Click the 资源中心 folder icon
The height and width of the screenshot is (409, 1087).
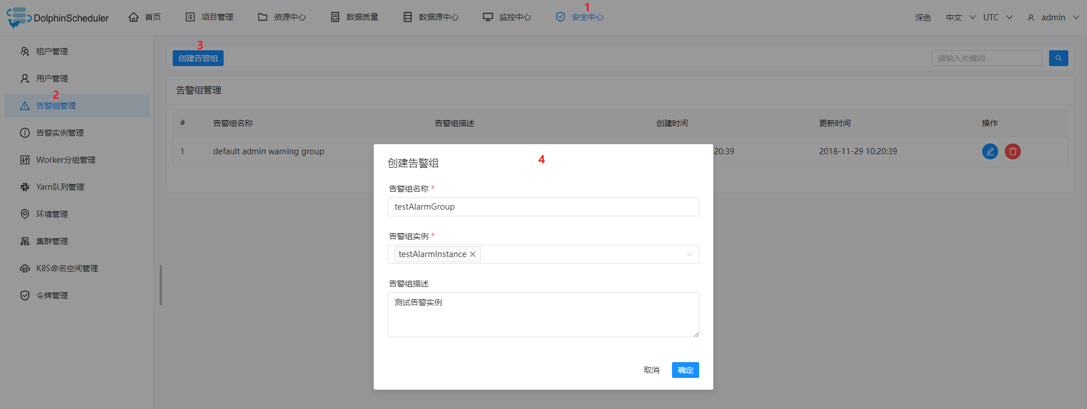(x=263, y=17)
